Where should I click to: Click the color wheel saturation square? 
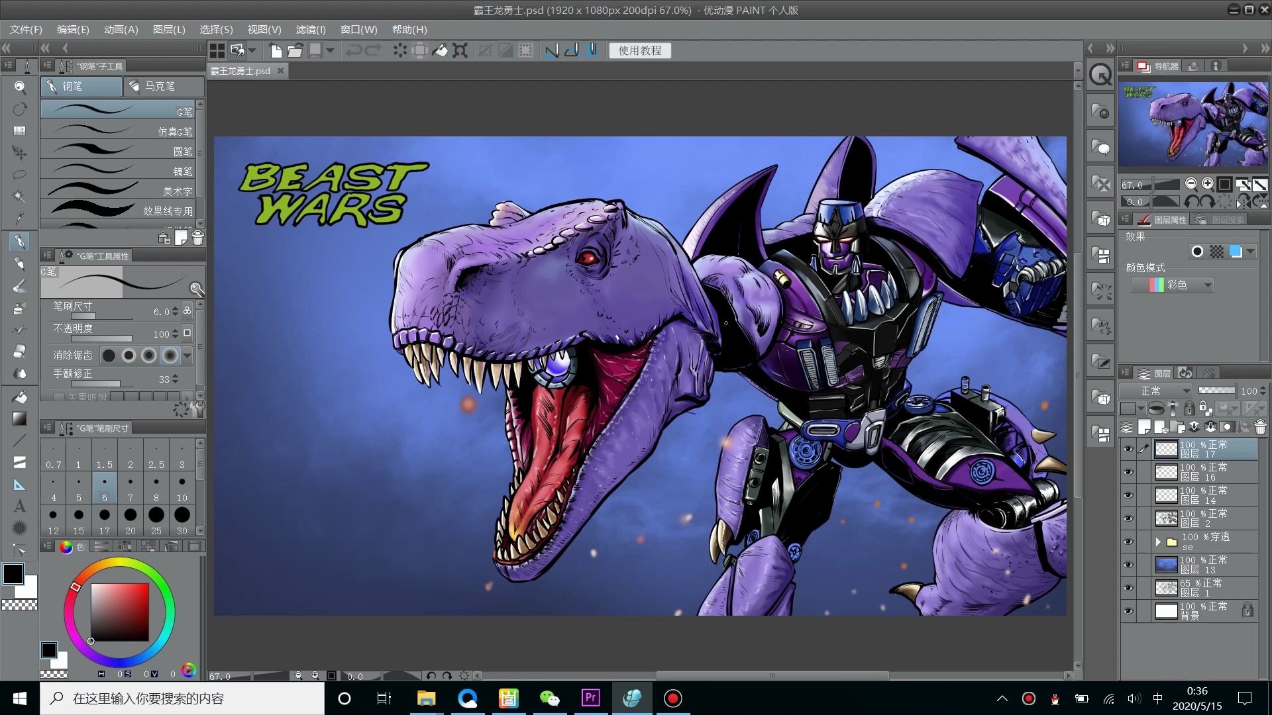(x=120, y=612)
